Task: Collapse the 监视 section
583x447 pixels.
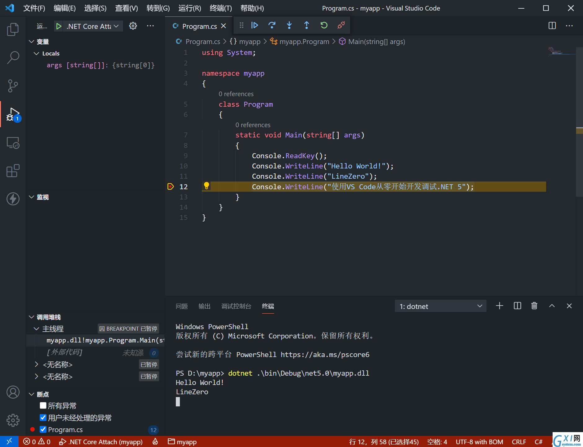Action: click(31, 197)
